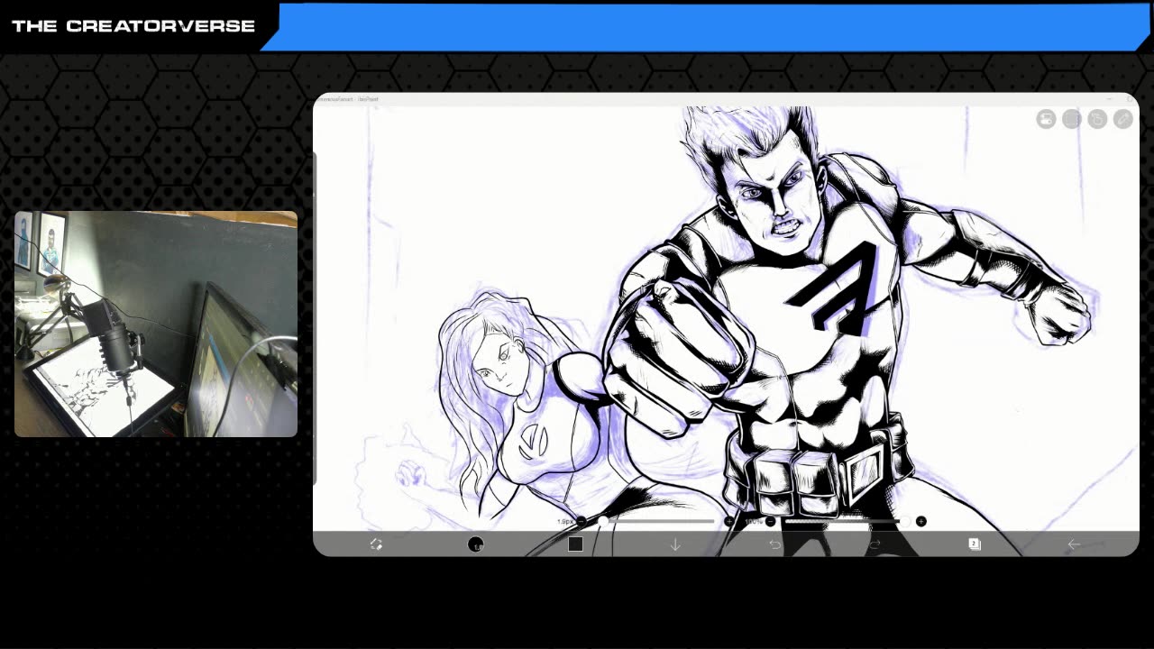
Task: Click the back arrow to leave the canvas
Action: pos(1073,544)
